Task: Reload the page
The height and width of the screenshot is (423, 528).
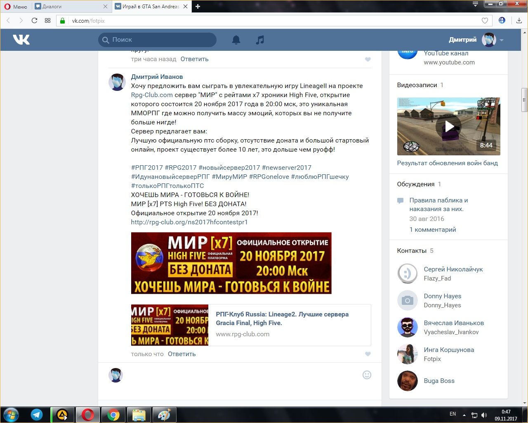Action: 34,21
